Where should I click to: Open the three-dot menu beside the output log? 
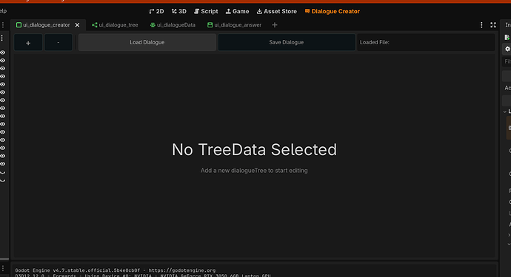pos(3,268)
